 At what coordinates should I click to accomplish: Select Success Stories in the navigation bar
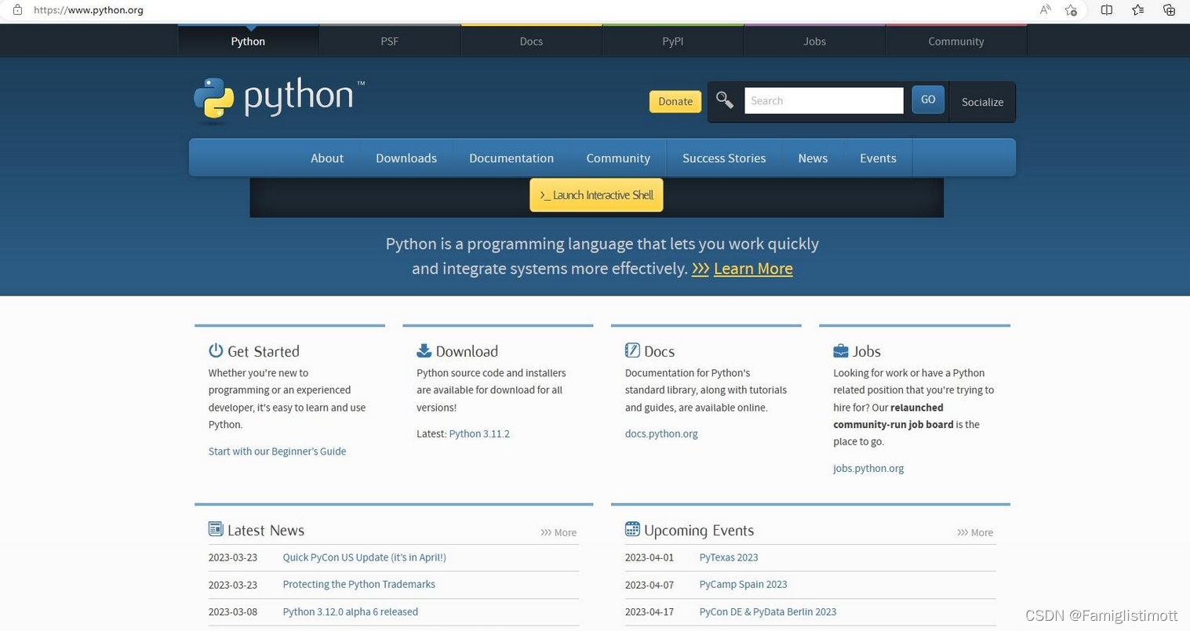[723, 158]
